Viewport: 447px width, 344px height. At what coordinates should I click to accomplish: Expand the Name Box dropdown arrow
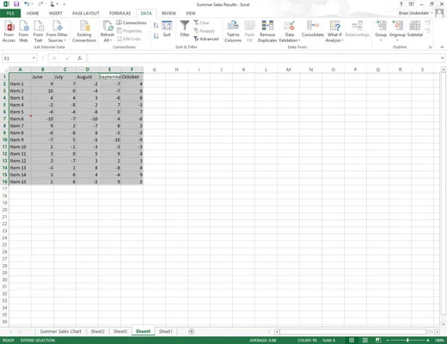click(34, 58)
